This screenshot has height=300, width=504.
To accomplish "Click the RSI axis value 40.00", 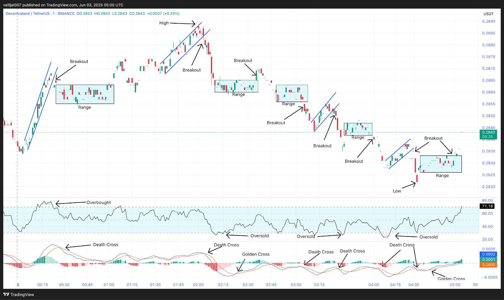I will [488, 227].
